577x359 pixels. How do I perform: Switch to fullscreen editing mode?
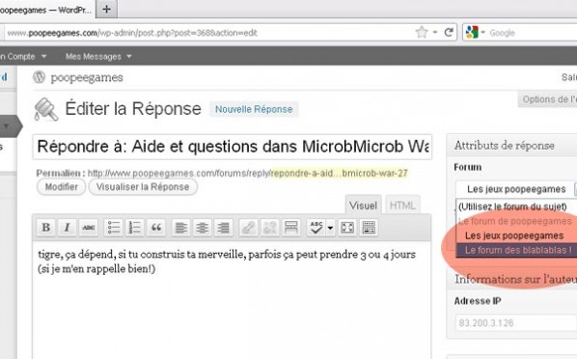(x=347, y=228)
